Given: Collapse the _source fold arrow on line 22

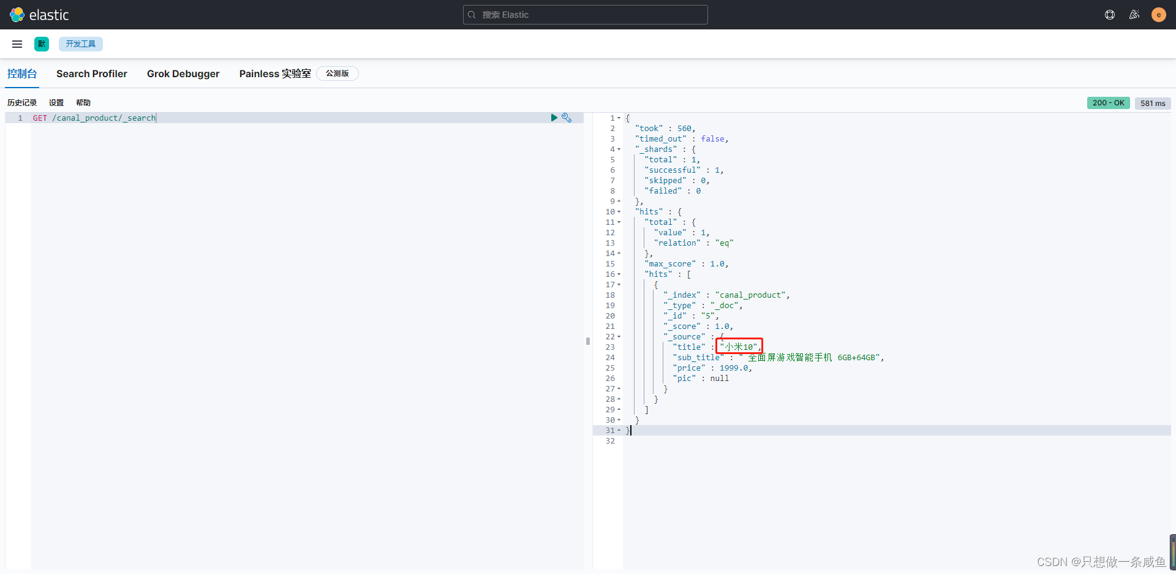Looking at the screenshot, I should [x=619, y=337].
